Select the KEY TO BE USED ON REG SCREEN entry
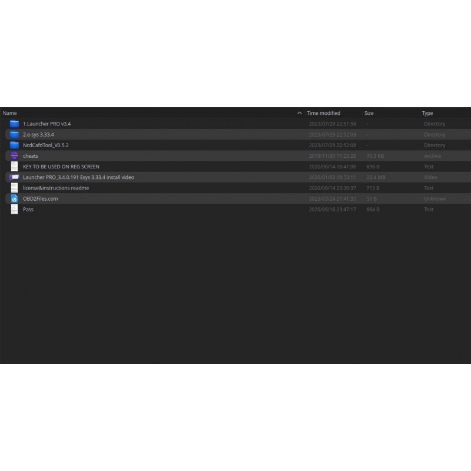 tap(238, 167)
